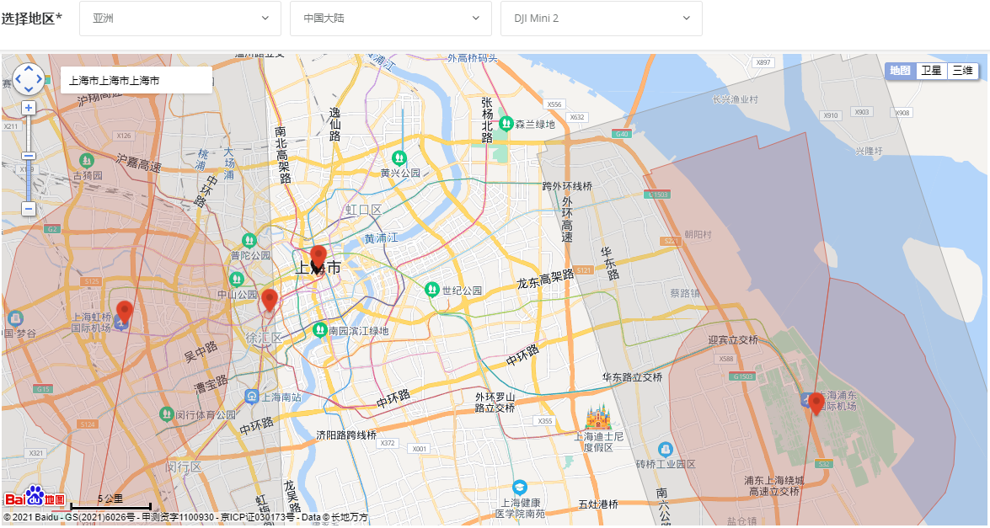Click the 朝阳村 village label
990x528 pixels.
click(698, 235)
